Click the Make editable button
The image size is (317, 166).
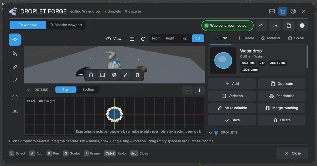[232, 108]
